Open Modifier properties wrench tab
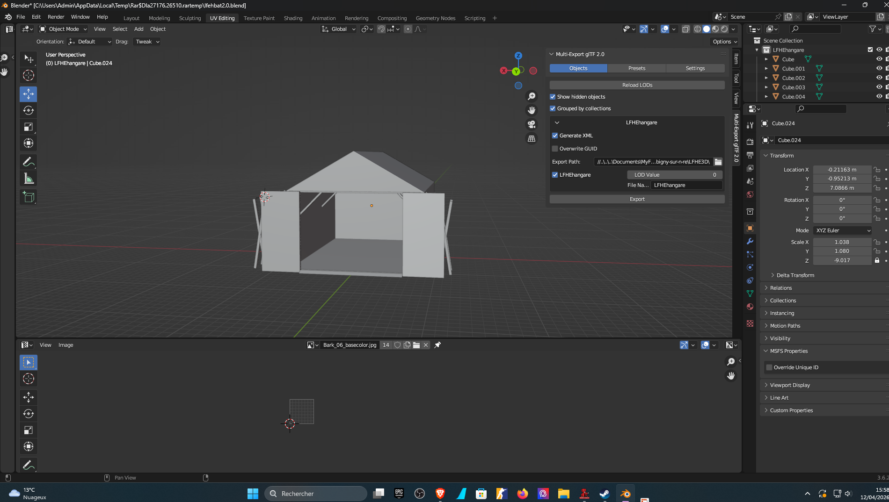 750,241
